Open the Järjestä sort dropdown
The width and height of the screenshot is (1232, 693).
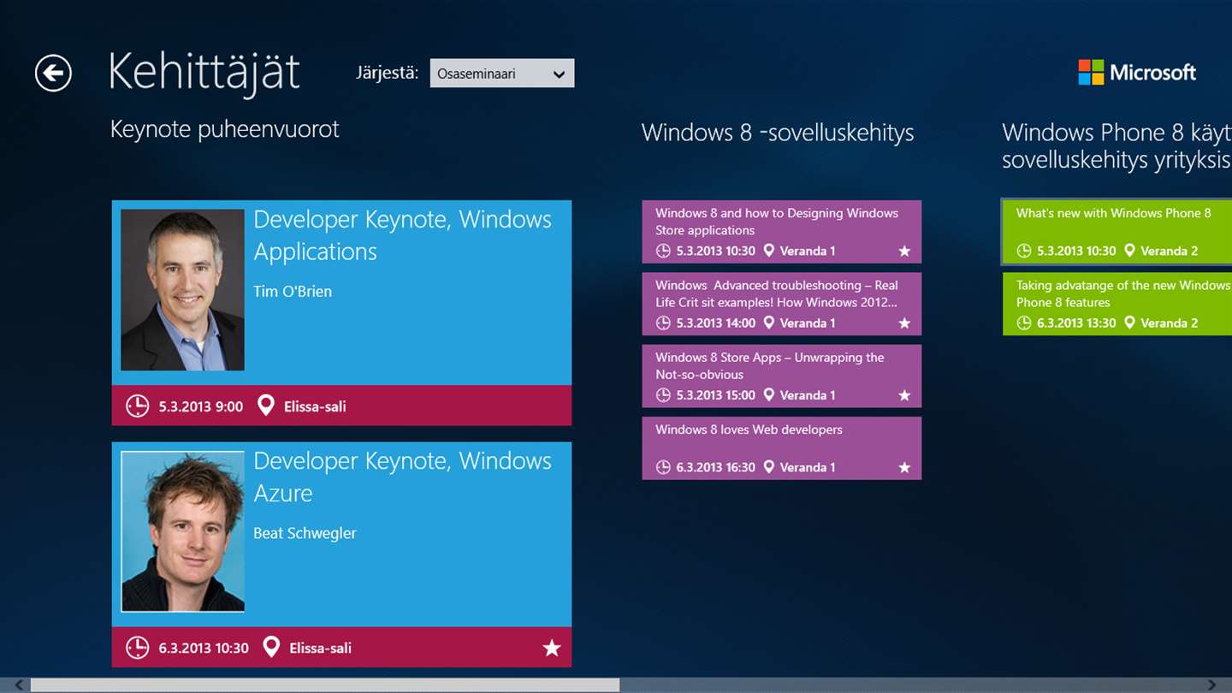[x=501, y=74]
